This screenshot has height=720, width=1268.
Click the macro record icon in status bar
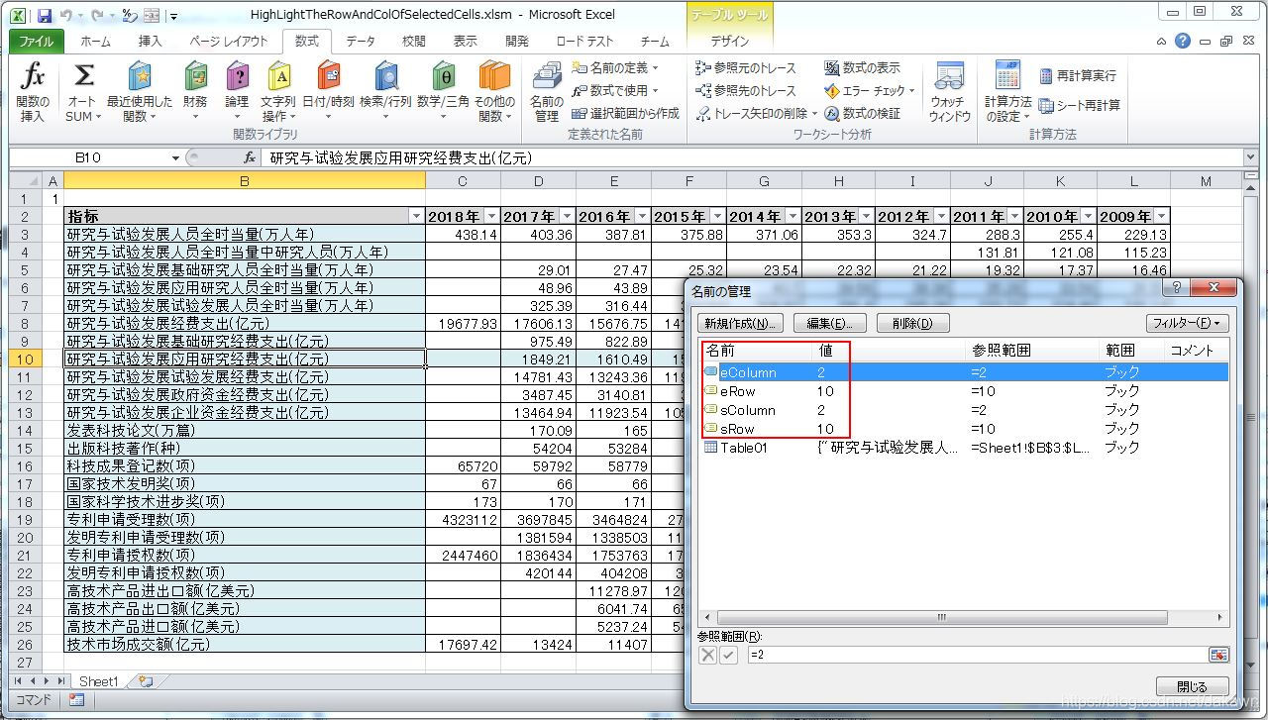coord(76,700)
